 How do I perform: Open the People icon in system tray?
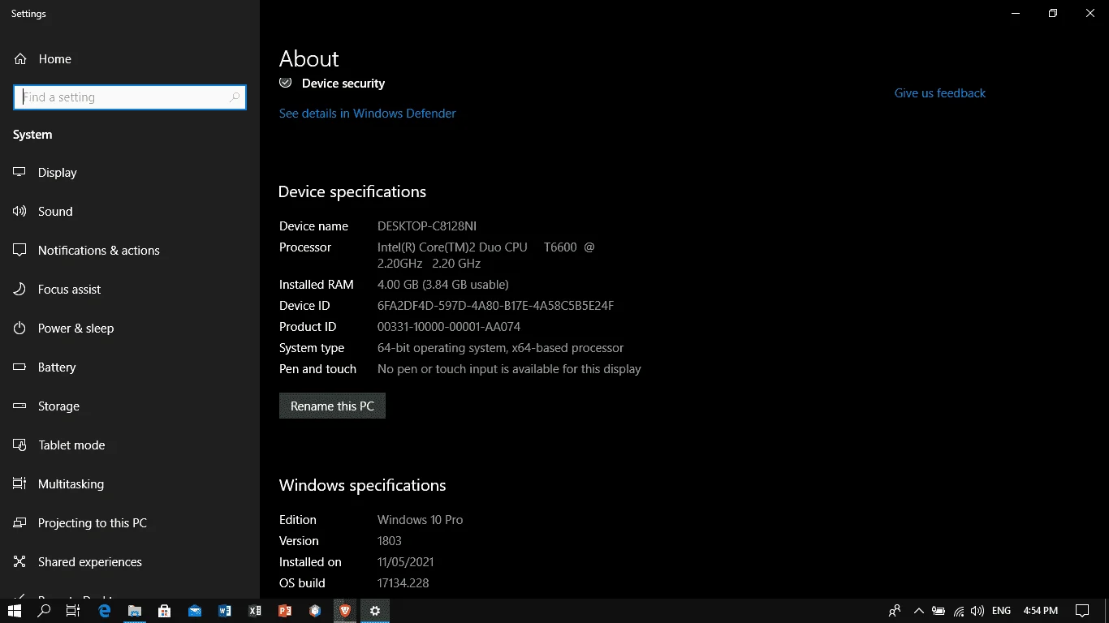tap(895, 611)
